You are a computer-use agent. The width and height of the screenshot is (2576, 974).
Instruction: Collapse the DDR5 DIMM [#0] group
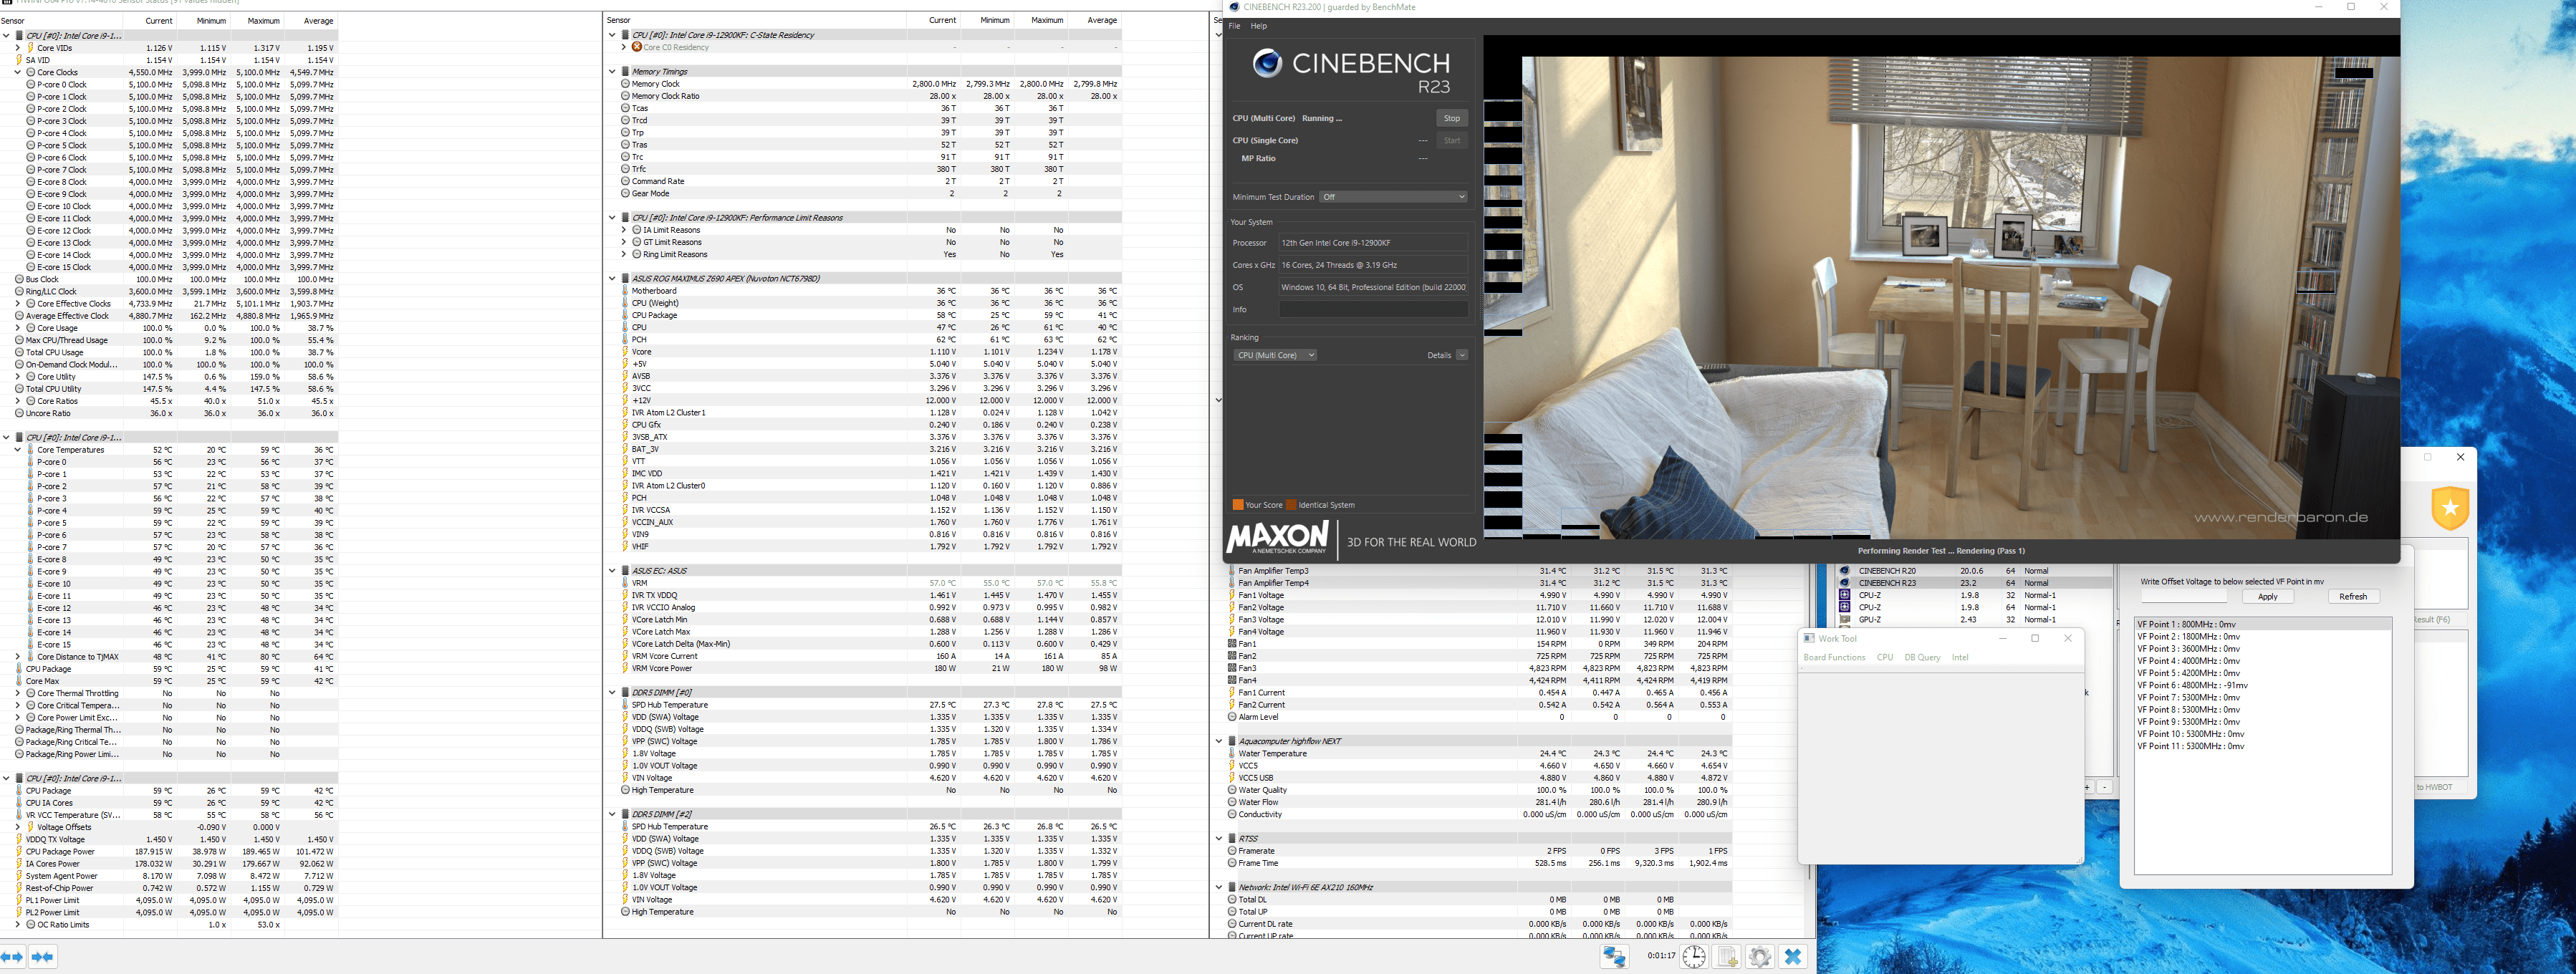pos(612,692)
